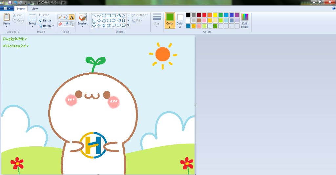Pick the bright red color swatch
This screenshot has width=336, height=175.
click(204, 15)
